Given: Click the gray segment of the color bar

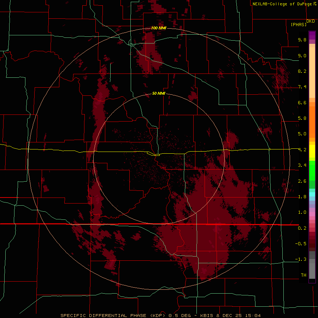Looking at the screenshot, I should click(x=312, y=266).
